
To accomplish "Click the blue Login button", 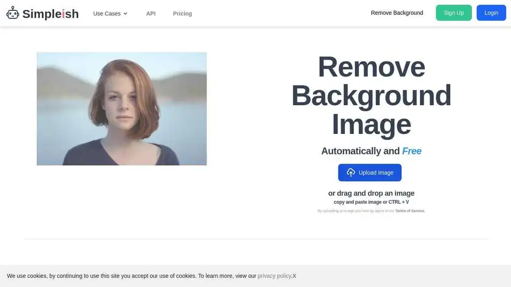I will point(491,13).
